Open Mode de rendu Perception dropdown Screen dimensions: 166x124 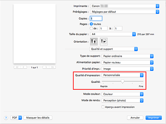pos(123,101)
